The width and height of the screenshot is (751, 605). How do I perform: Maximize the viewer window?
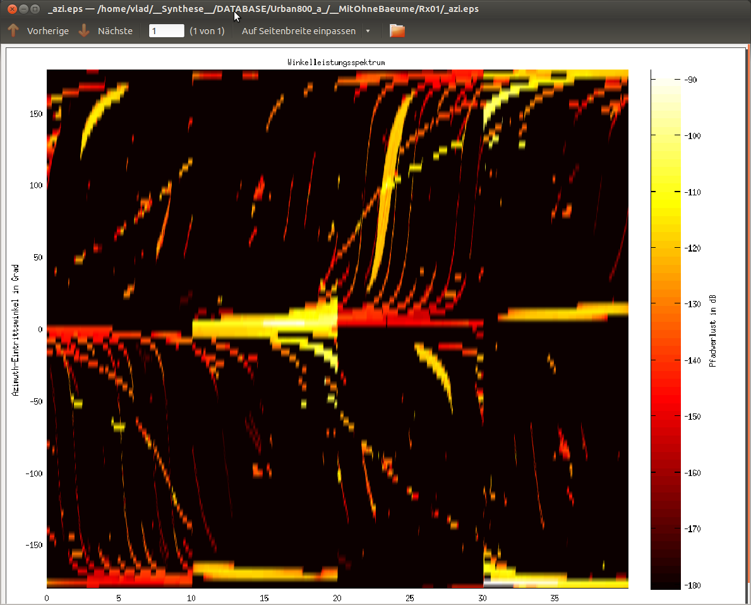pos(35,9)
